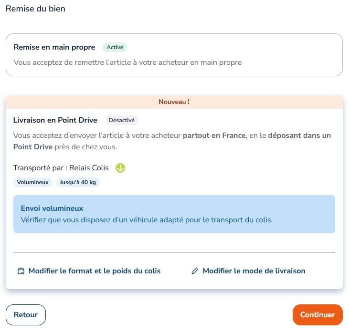
Task: Click the Remise du bien page title
Action: [x=35, y=9]
